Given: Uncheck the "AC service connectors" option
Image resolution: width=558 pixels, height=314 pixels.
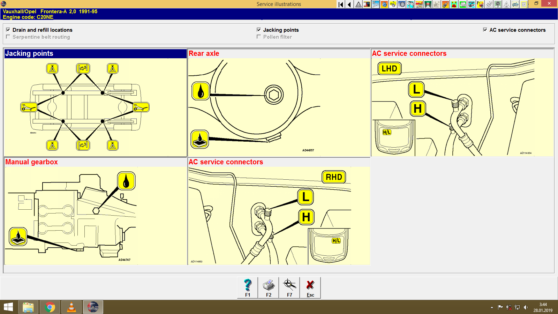Looking at the screenshot, I should coord(485,30).
